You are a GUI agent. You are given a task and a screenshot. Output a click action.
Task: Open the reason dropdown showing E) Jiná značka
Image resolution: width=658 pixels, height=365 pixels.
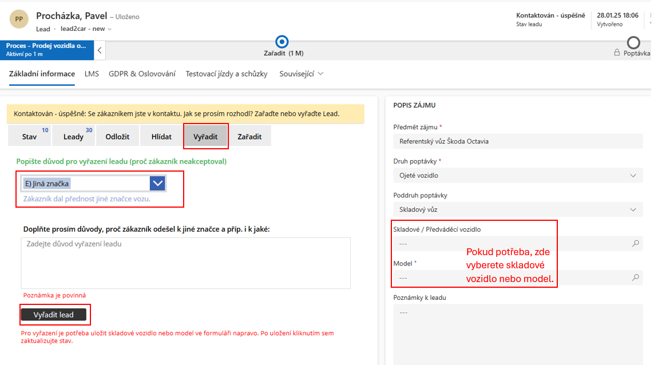click(x=157, y=184)
